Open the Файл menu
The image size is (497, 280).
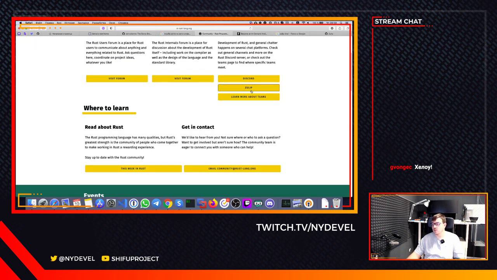pyautogui.click(x=39, y=23)
